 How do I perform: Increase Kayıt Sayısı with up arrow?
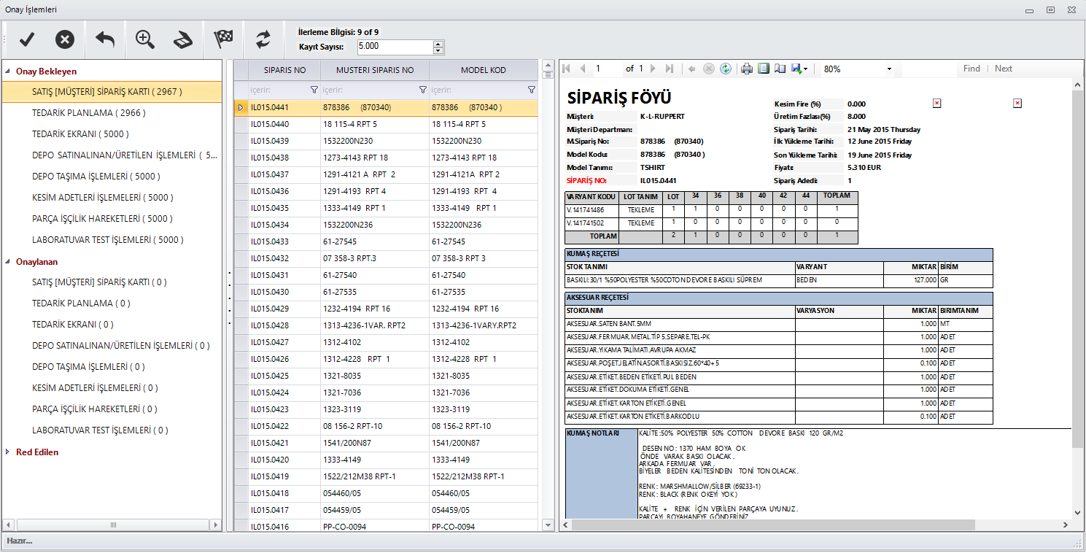click(x=438, y=44)
